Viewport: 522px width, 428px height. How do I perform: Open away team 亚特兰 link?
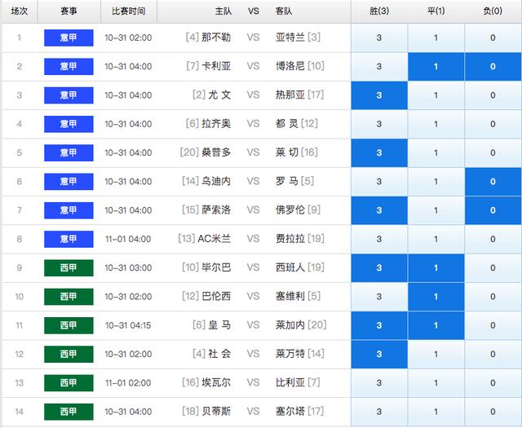(x=290, y=38)
